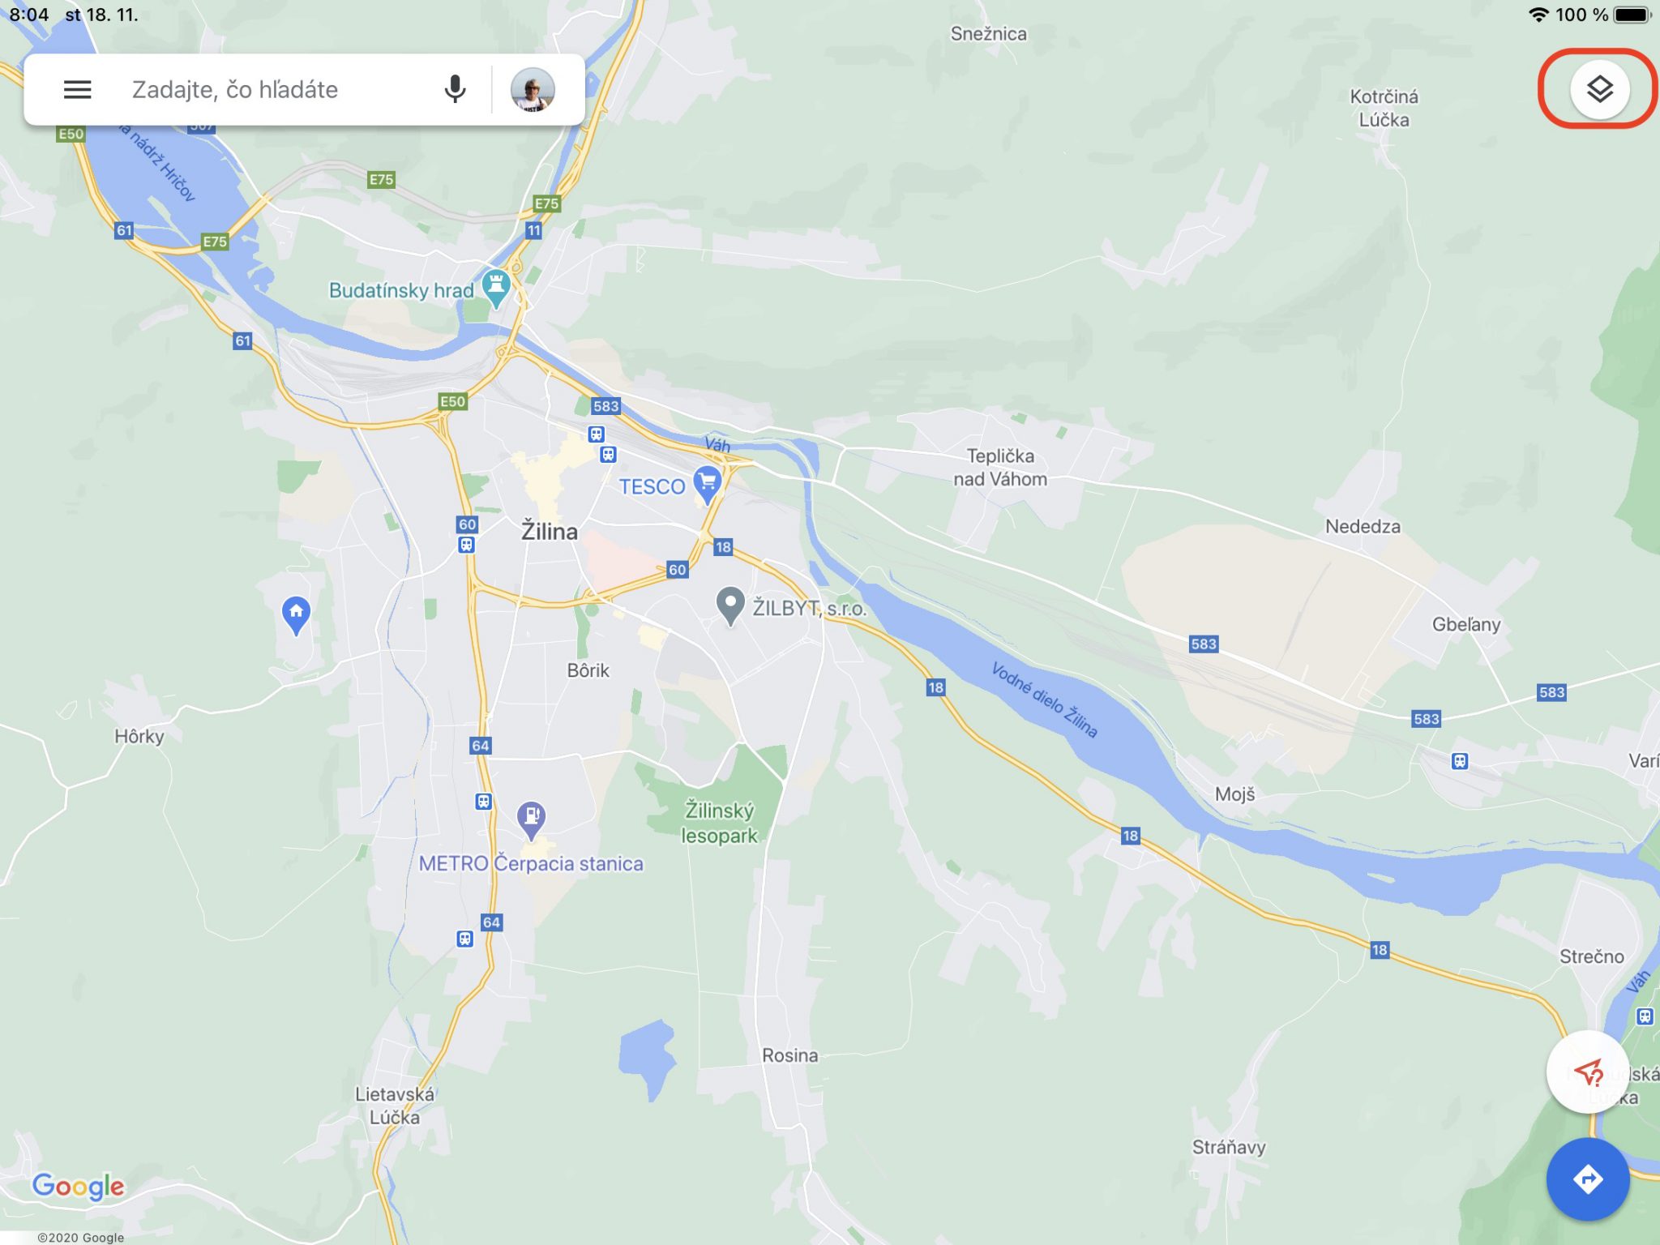Tap the my-location arrow button
1660x1245 pixels.
(x=1587, y=1072)
